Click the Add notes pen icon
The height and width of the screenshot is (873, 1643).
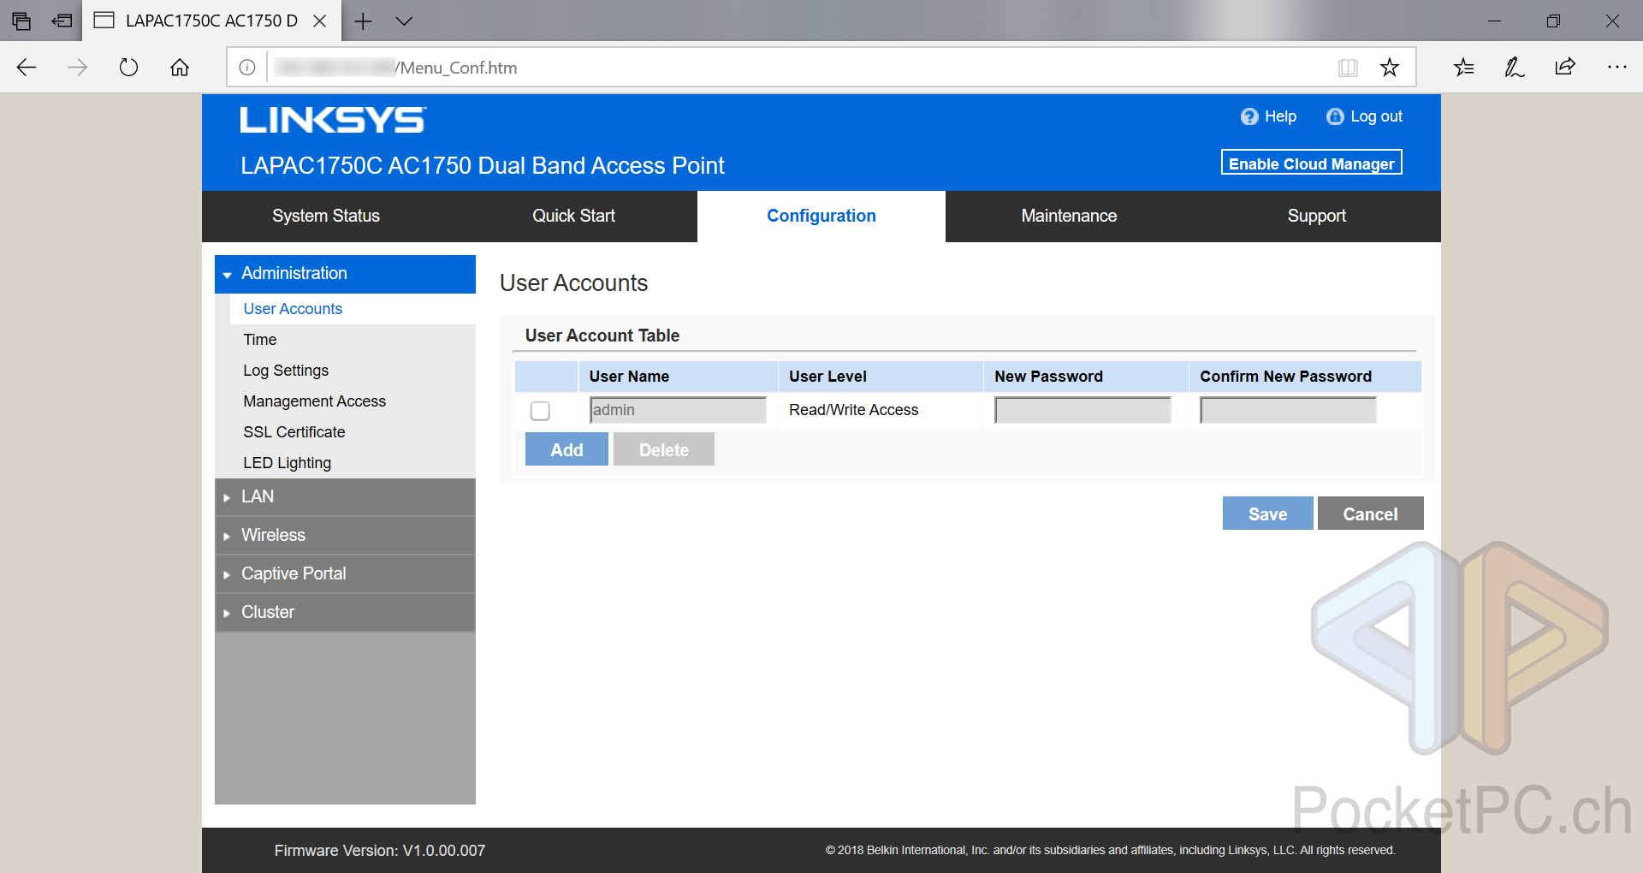(x=1515, y=68)
